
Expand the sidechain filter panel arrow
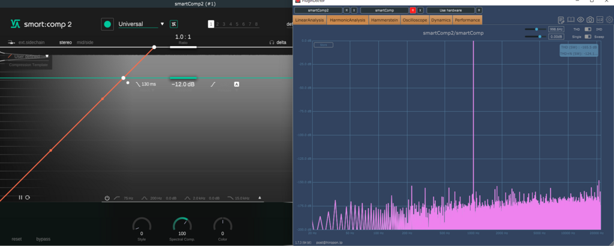(259, 198)
